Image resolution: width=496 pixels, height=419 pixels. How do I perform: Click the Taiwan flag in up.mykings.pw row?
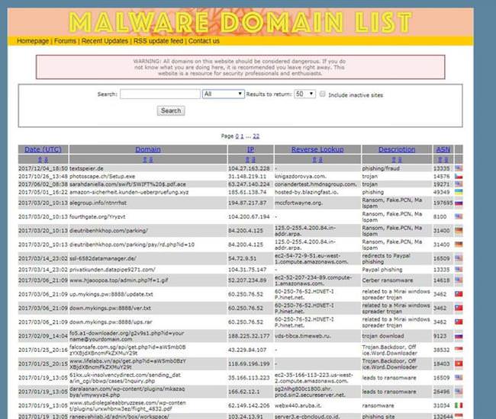click(459, 294)
